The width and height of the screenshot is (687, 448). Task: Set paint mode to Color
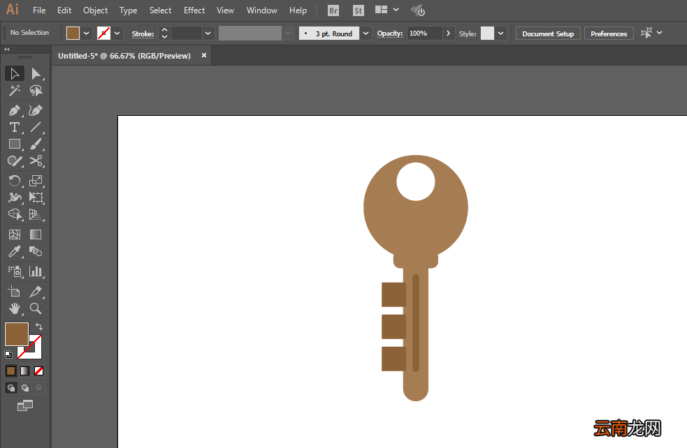coord(11,371)
